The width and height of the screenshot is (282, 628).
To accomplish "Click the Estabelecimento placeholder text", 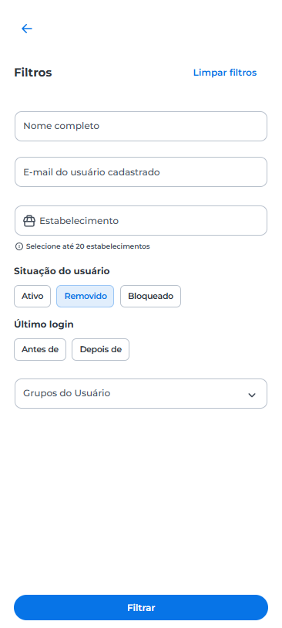I will coord(79,221).
